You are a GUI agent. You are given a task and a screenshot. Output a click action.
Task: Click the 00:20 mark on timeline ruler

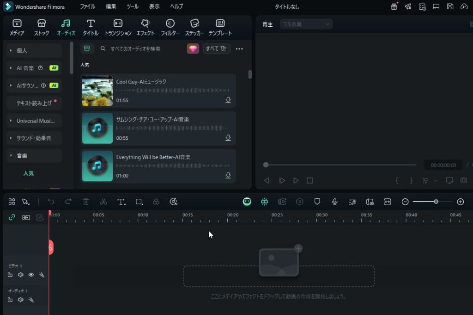tap(233, 215)
